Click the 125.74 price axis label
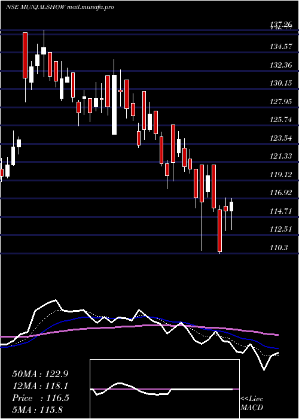Viewport: 299px width, 419px height. pos(280,120)
